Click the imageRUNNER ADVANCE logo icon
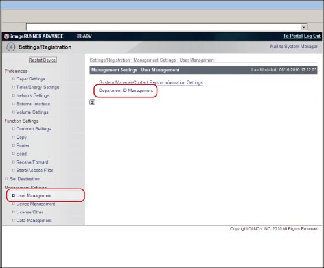Screen dimensions: 324x268 [x=6, y=36]
